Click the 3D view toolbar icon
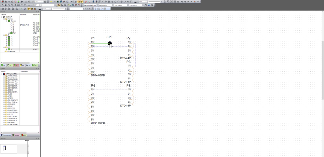 [x=71, y=2]
